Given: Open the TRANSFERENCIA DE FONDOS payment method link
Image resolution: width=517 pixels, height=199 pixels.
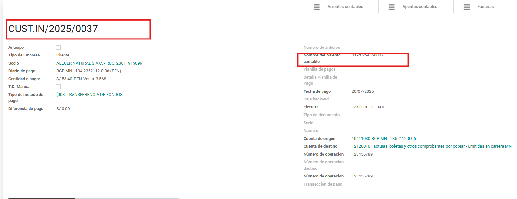Looking at the screenshot, I should coord(90,95).
